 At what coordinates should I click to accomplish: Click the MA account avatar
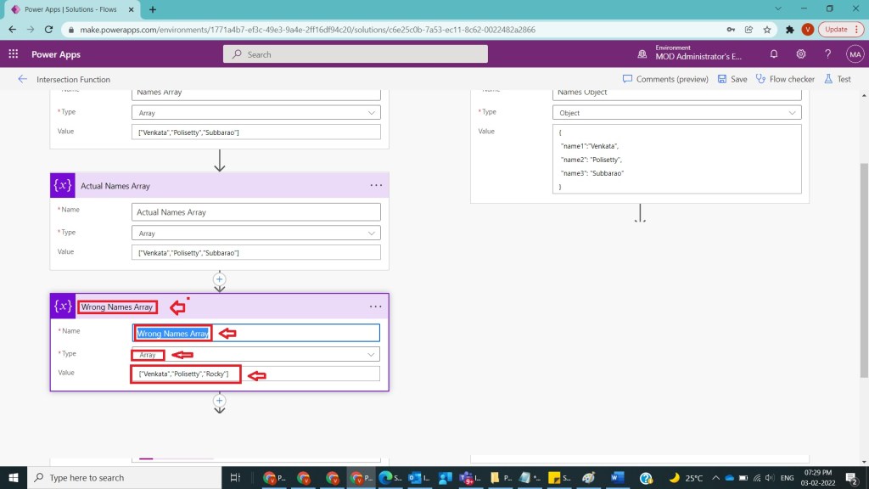(854, 53)
